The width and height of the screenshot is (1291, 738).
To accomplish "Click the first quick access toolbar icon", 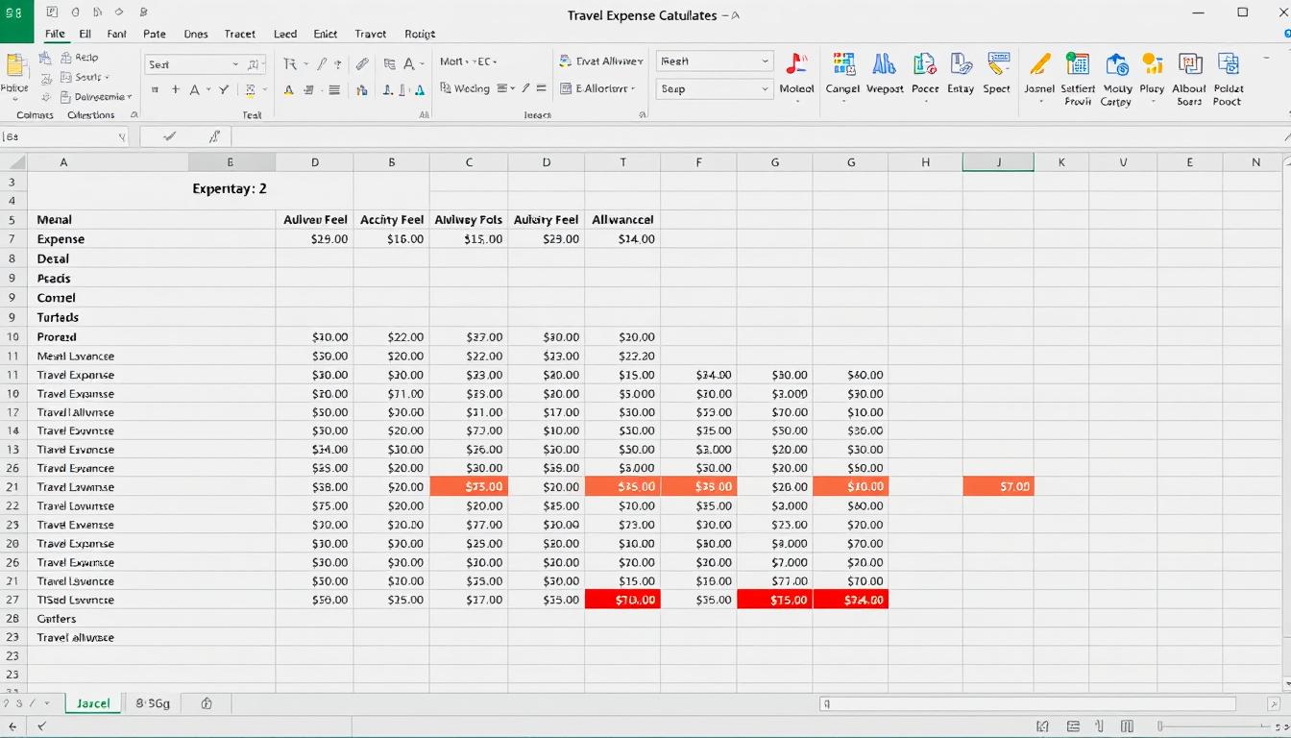I will click(x=52, y=12).
